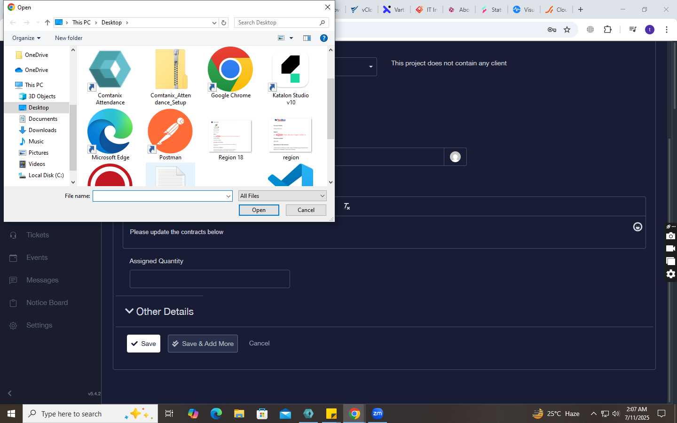Viewport: 677px width, 423px height.
Task: Click the Search Desktop field
Action: tap(281, 23)
